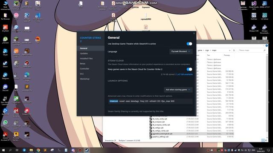This screenshot has height=153, width=273.
Task: Open the Skype desktop shortcut
Action: (5, 52)
